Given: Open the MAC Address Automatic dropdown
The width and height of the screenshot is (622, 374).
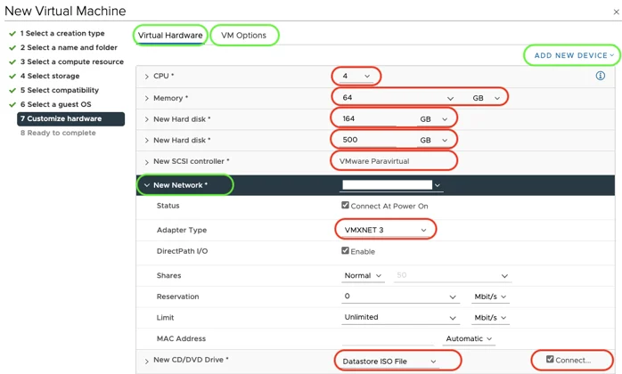Looking at the screenshot, I should (x=469, y=339).
